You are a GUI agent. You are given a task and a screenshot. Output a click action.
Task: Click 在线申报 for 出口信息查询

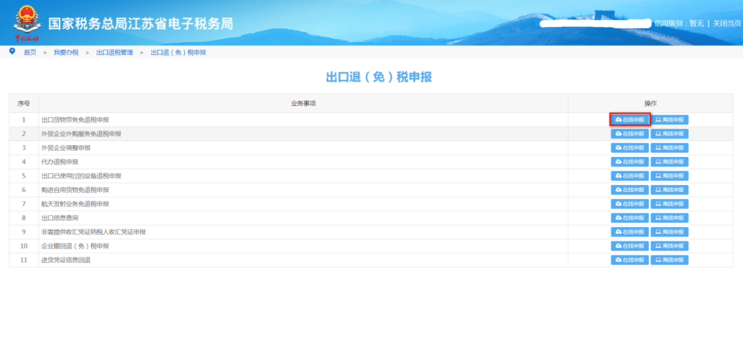click(629, 218)
